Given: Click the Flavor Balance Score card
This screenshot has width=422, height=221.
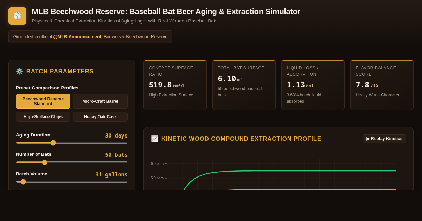Looking at the screenshot, I should (382, 85).
